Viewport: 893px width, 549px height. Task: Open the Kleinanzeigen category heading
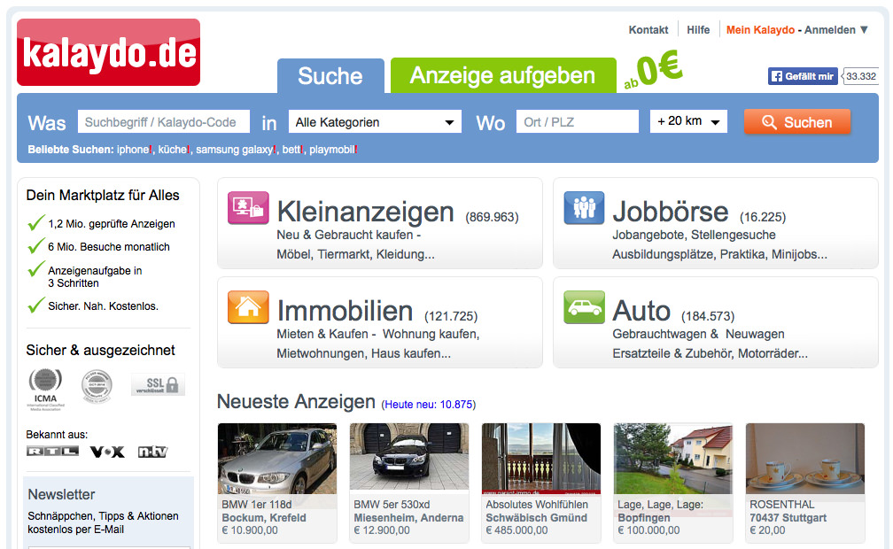pos(365,212)
